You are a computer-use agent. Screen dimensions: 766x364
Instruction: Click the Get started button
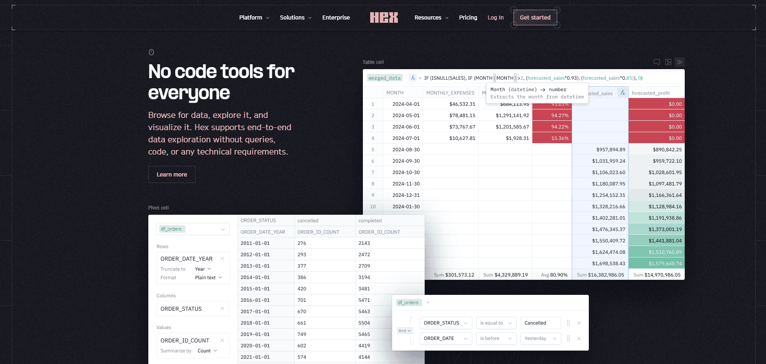click(x=535, y=17)
